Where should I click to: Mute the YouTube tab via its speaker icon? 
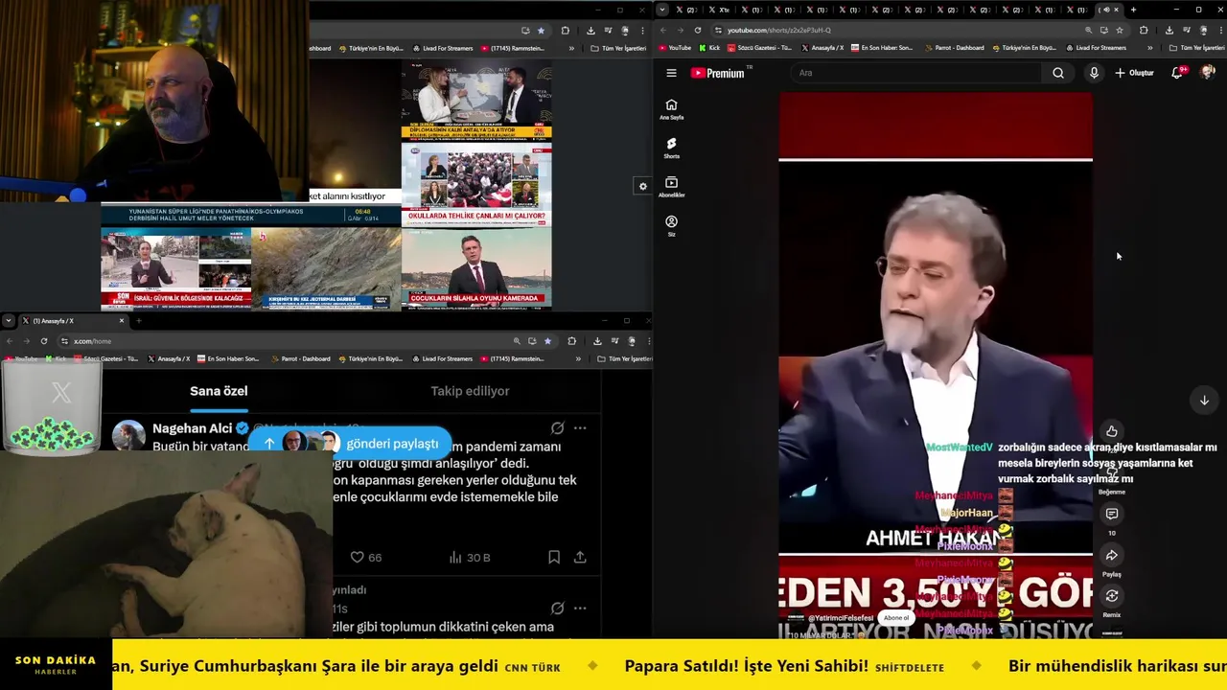(1104, 10)
